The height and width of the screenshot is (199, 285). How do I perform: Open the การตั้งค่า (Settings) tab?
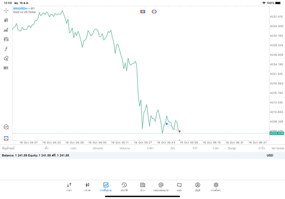coord(216,187)
